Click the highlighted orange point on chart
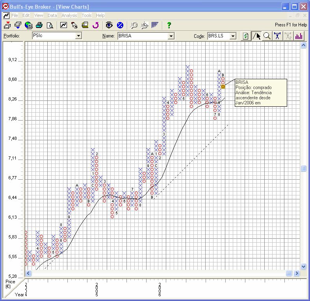 223,87
